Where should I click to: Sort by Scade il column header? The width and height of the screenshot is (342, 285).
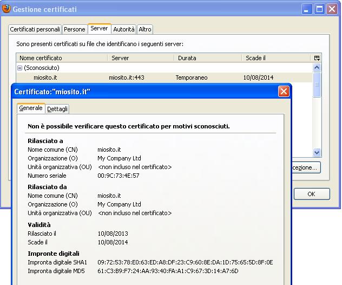[276, 58]
